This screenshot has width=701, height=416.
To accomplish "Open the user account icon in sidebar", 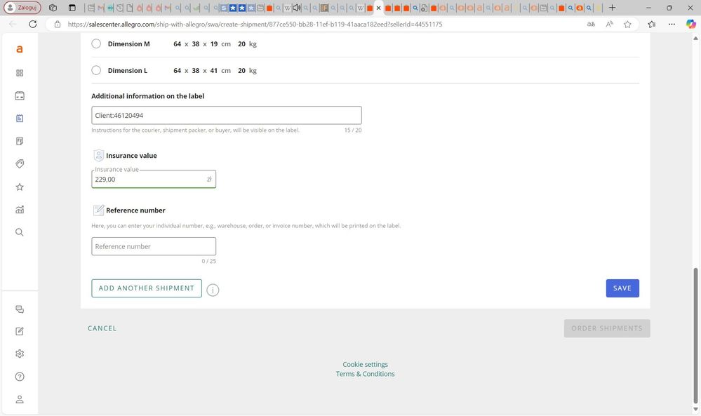I will (20, 399).
